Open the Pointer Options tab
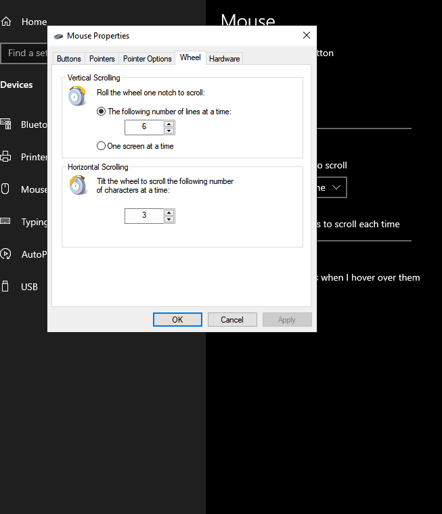 (148, 59)
